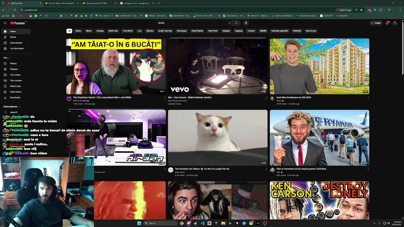Open the Xbox app from the taskbar
Viewport: 404px width, 227px height.
point(251,223)
